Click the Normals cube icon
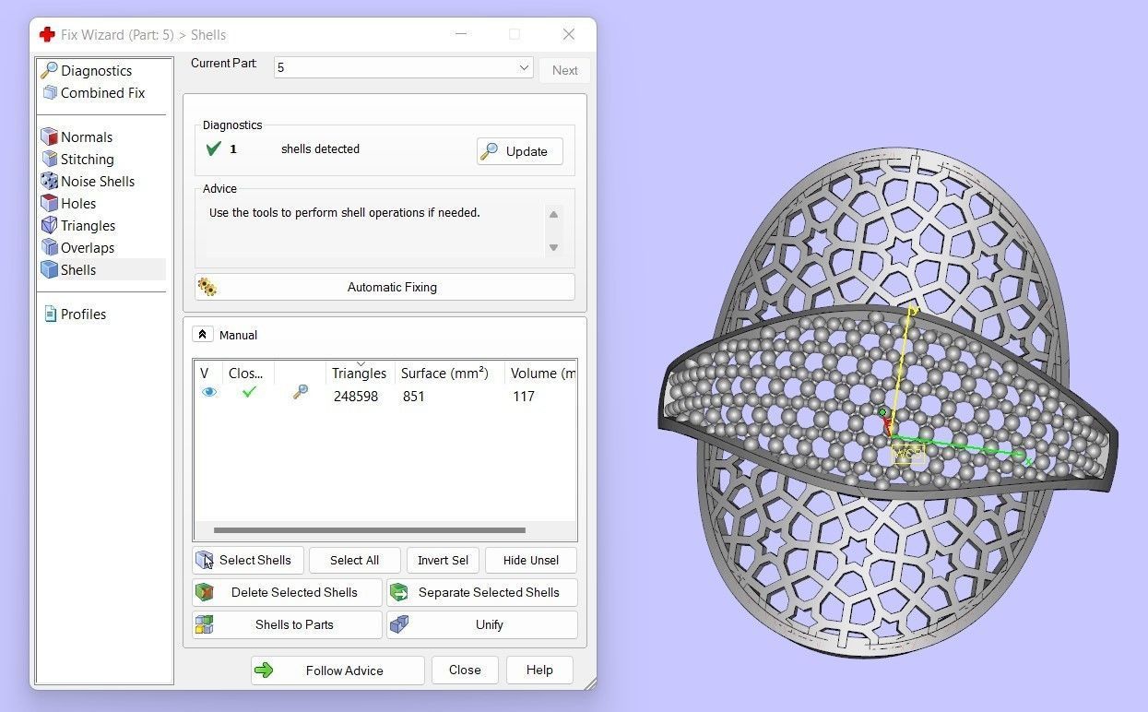This screenshot has height=712, width=1148. coord(50,136)
